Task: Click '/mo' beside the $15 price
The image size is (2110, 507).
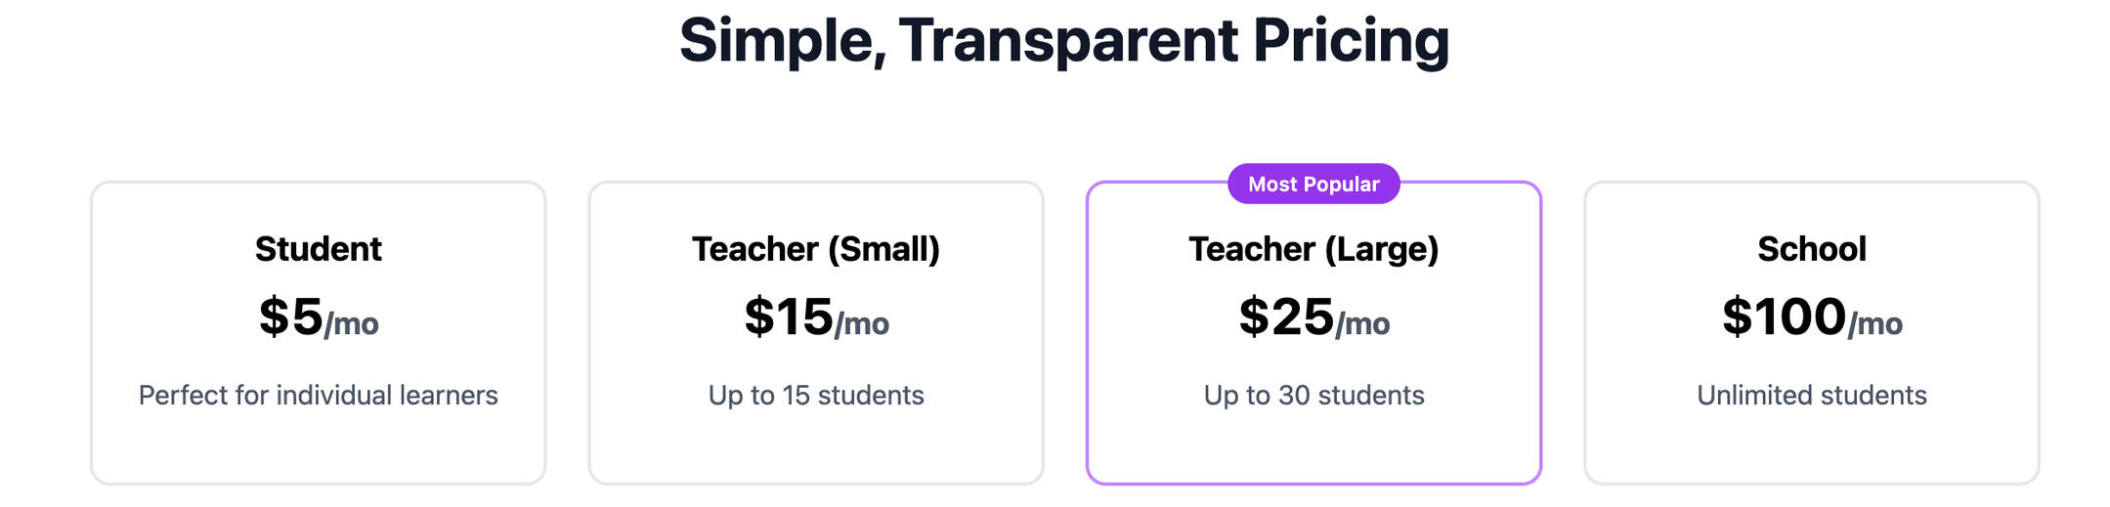Action: (x=862, y=323)
